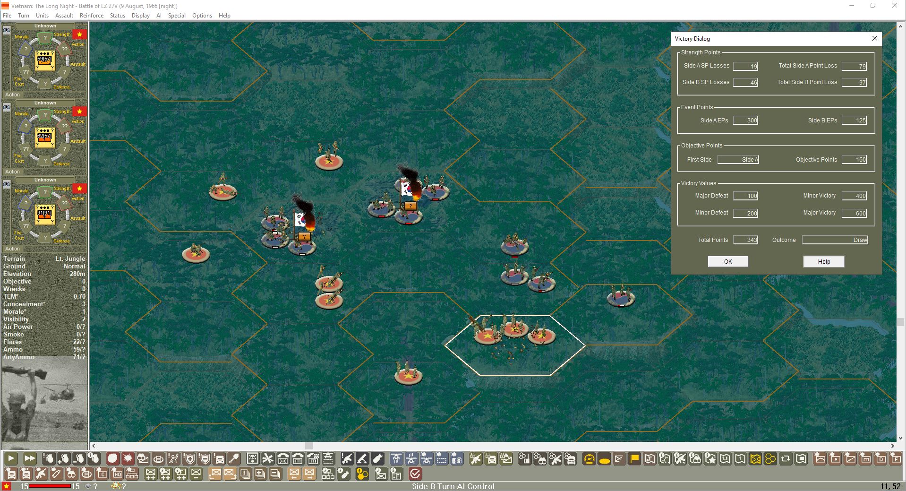
Task: Toggle the yellow hex outlines icon
Action: point(770,458)
